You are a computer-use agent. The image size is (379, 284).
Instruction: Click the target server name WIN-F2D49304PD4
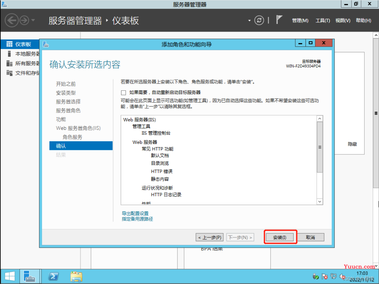pos(303,66)
